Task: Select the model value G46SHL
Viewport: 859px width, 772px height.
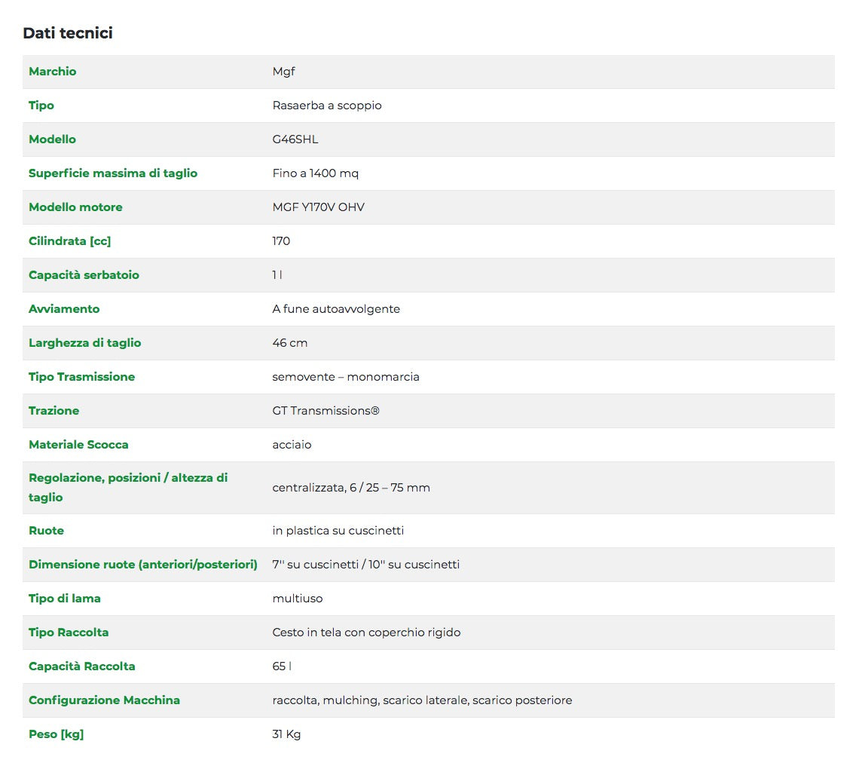Action: point(295,139)
